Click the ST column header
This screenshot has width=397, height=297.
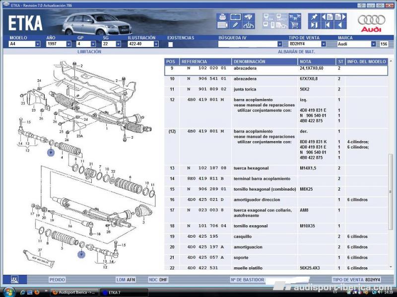(x=340, y=61)
